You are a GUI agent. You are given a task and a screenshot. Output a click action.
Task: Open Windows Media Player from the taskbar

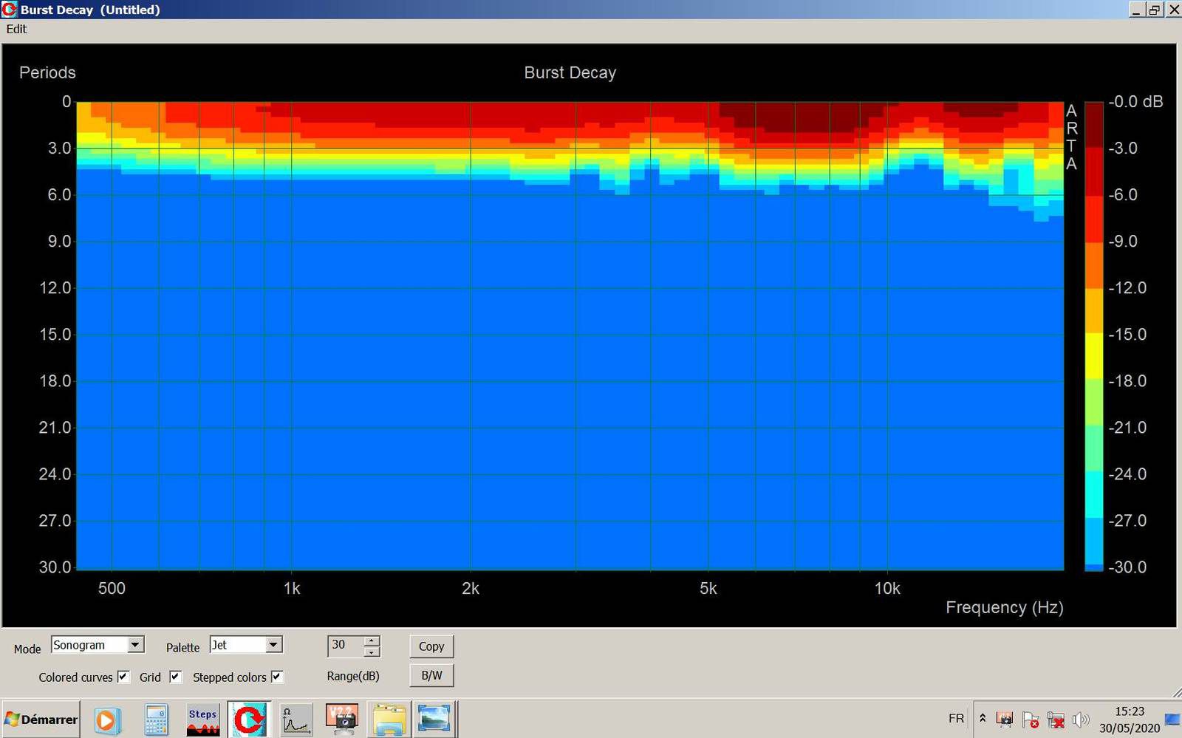106,720
